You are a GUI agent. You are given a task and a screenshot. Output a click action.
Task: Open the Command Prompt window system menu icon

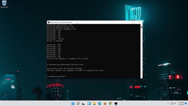pyautogui.click(x=48, y=22)
